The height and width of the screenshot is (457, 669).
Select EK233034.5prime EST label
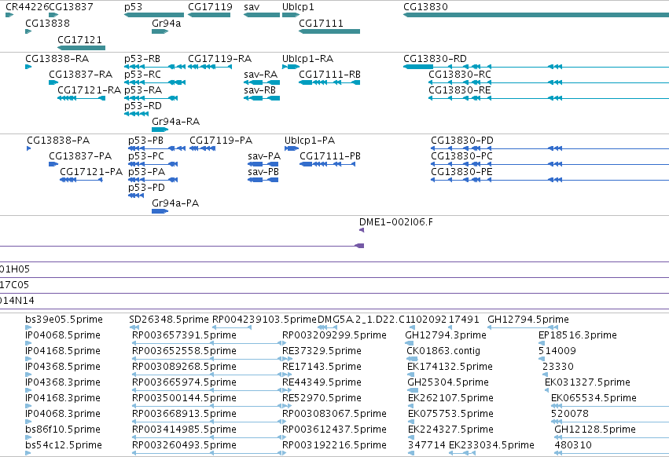491,445
